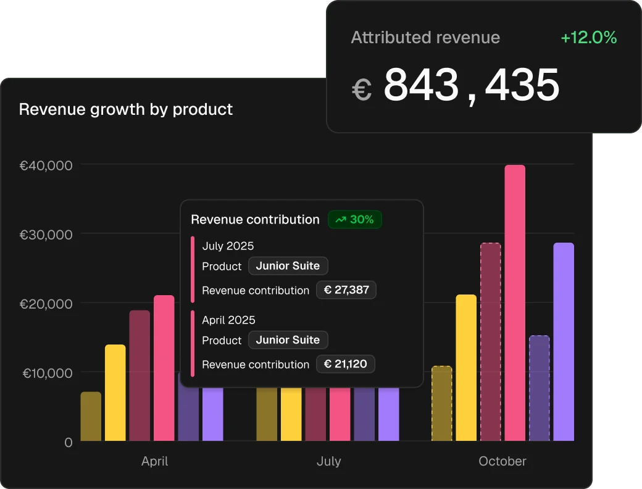
Task: Select the October dashed maroon bar
Action: pos(491,342)
